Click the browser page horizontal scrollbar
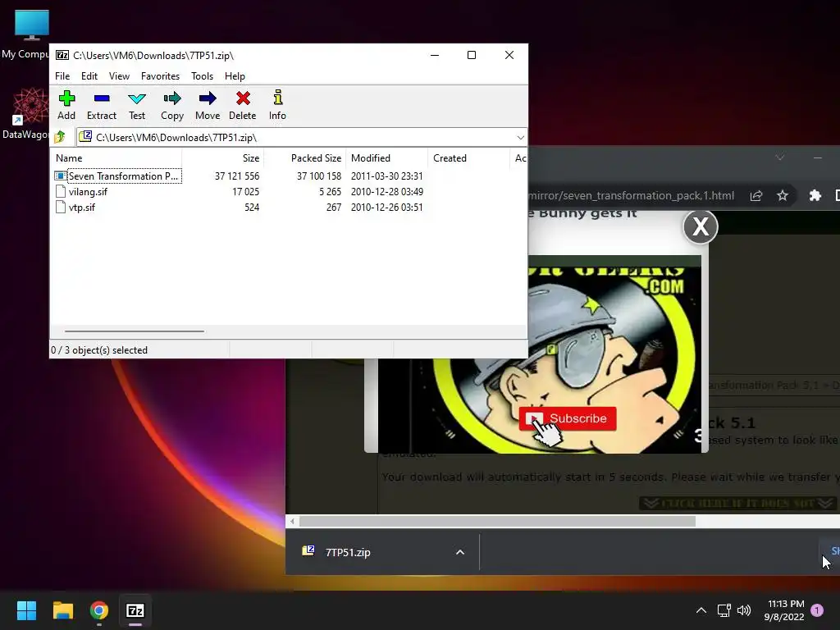840x630 pixels. (497, 521)
